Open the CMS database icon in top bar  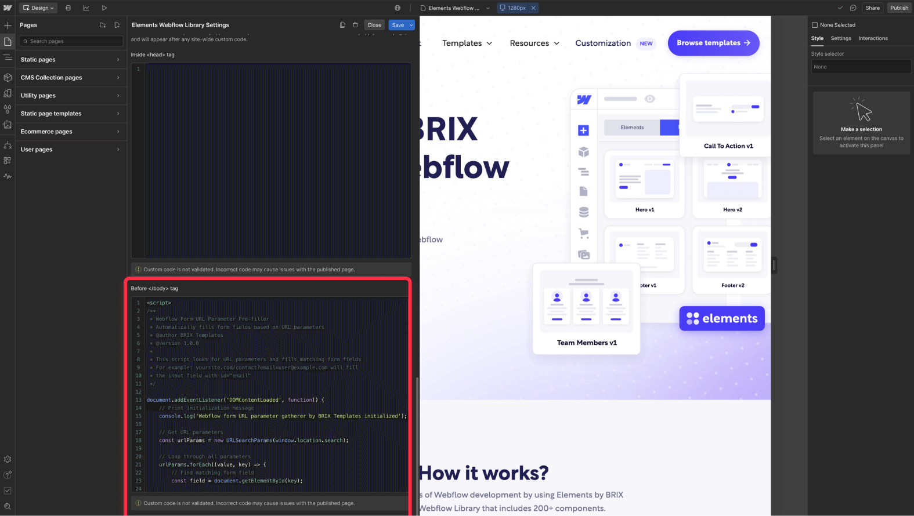[68, 8]
